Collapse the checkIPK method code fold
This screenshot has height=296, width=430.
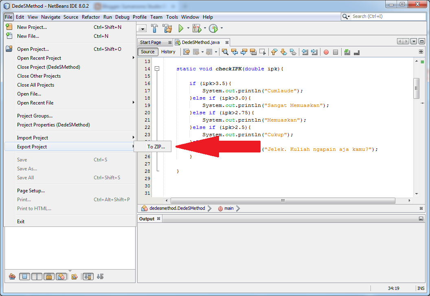157,69
